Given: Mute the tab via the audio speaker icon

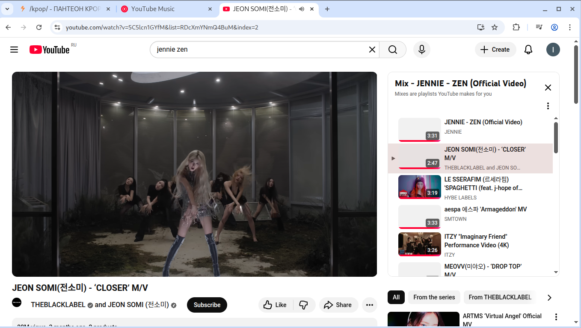Looking at the screenshot, I should coord(302,9).
